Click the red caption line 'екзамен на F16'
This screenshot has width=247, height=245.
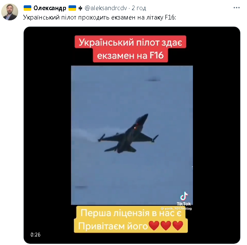pyautogui.click(x=130, y=55)
